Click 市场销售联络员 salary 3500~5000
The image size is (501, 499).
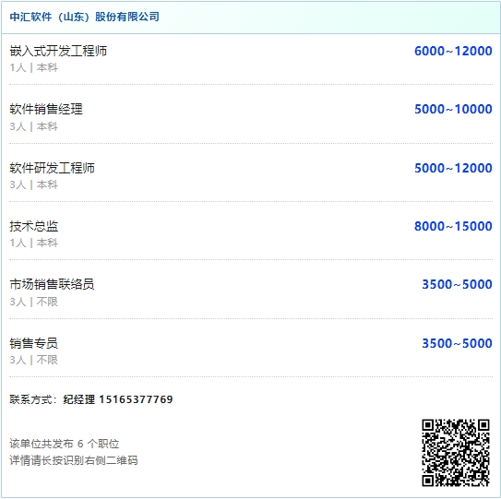click(457, 284)
